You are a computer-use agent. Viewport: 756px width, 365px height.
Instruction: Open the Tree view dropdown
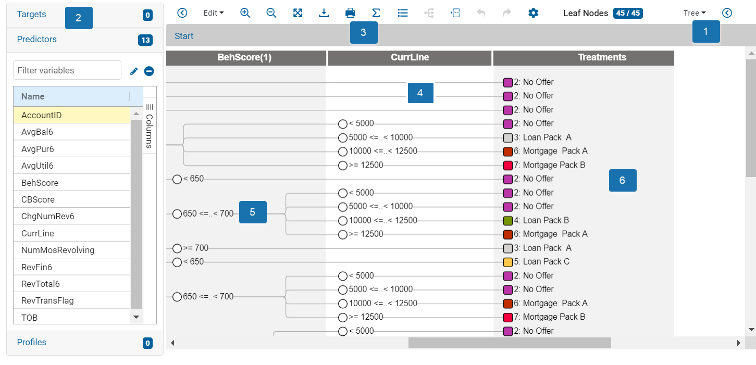pos(694,13)
